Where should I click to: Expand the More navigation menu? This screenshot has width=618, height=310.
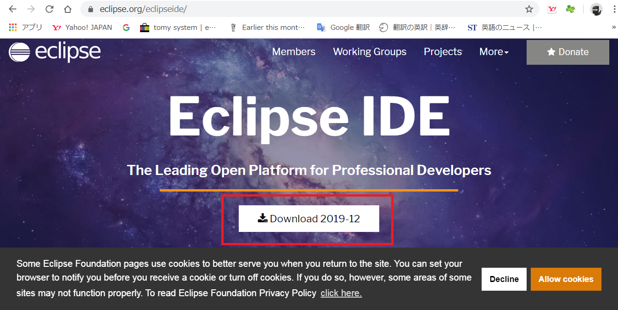493,51
